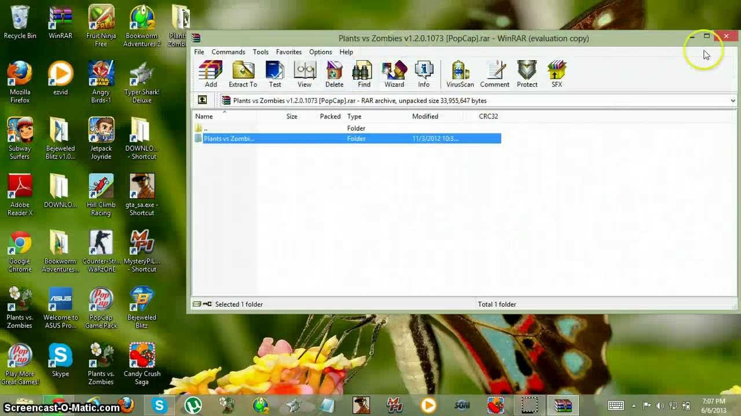The image size is (741, 416).
Task: Open the on-screen keyboard from system tray
Action: [616, 406]
